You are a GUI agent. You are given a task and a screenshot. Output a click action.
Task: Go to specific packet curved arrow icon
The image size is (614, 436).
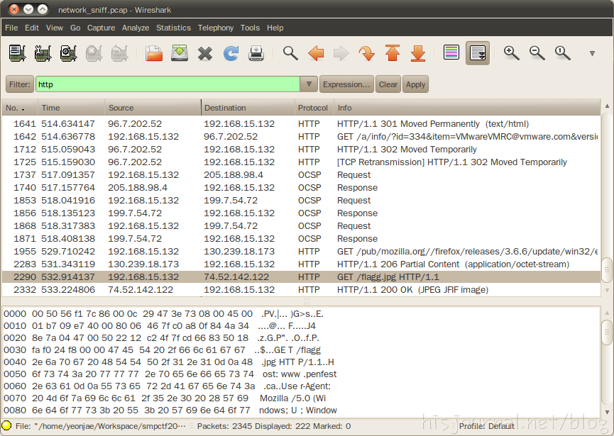click(366, 53)
